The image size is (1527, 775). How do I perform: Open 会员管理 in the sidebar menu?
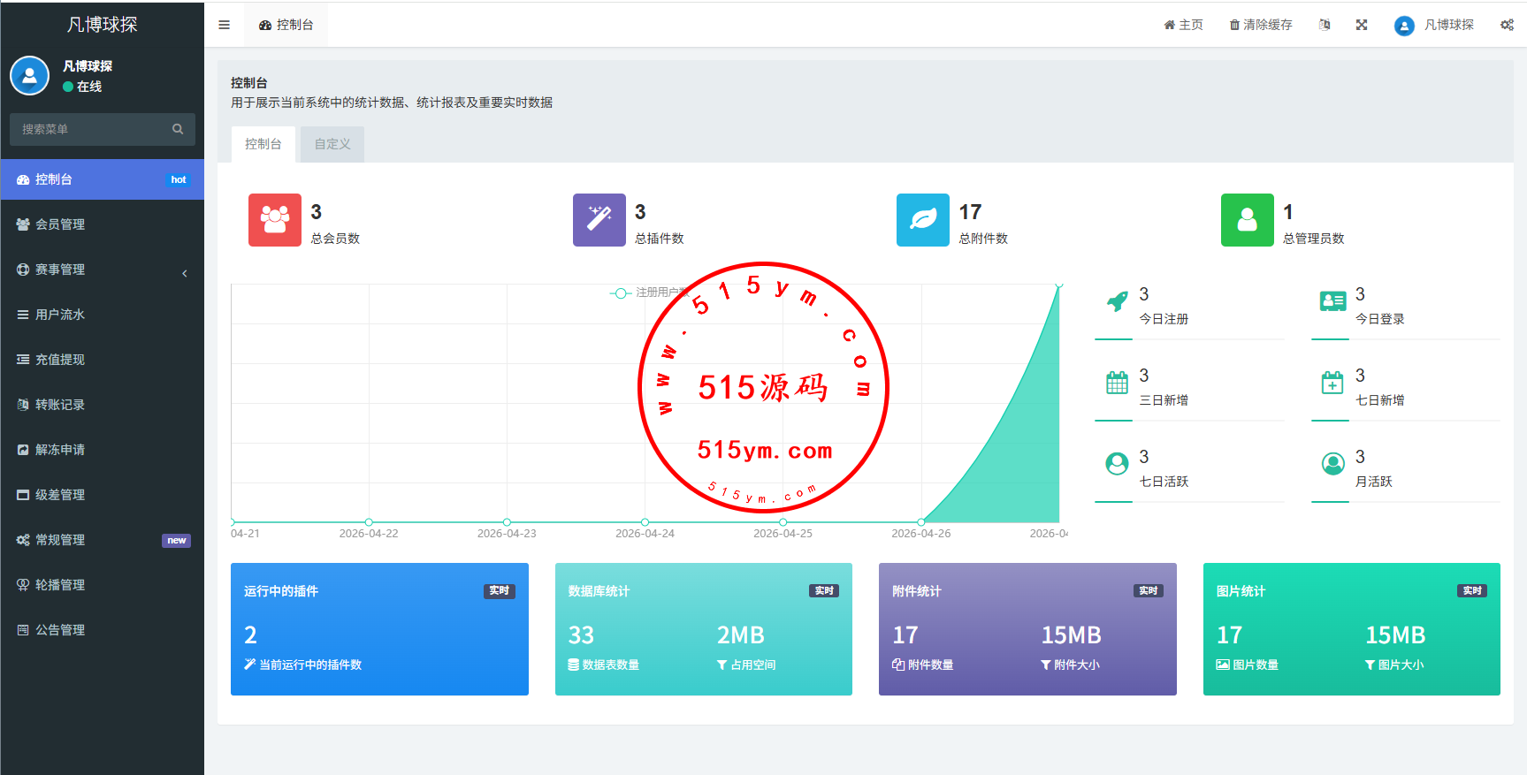60,224
